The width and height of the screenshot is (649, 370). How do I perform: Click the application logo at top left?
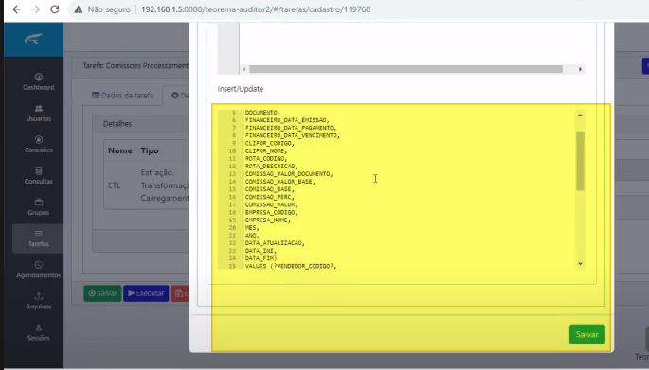click(x=33, y=40)
